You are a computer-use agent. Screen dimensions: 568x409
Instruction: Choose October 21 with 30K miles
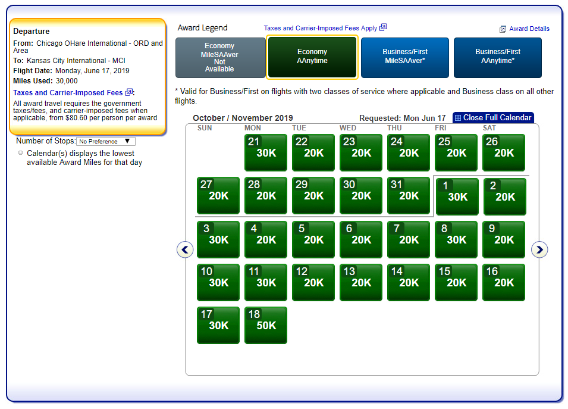[x=266, y=152]
